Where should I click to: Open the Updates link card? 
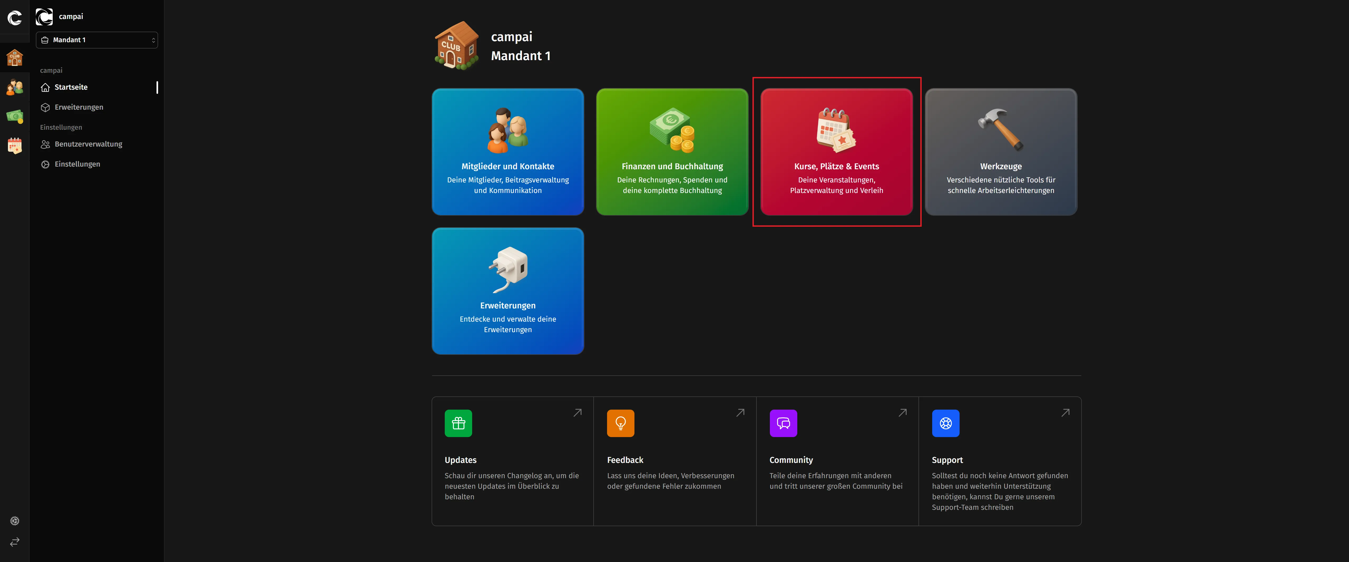(513, 462)
